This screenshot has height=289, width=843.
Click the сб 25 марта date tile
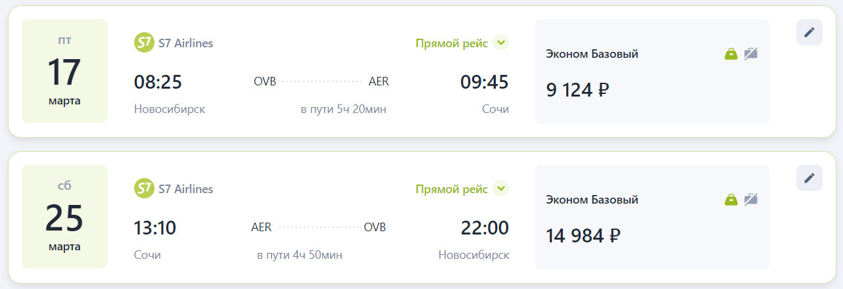[x=64, y=217]
